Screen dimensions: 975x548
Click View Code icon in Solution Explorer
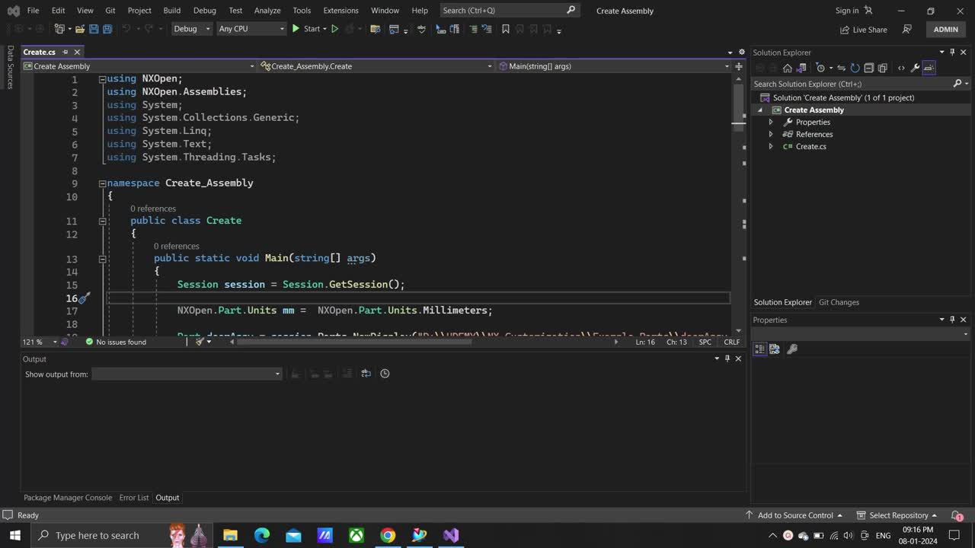pyautogui.click(x=902, y=68)
